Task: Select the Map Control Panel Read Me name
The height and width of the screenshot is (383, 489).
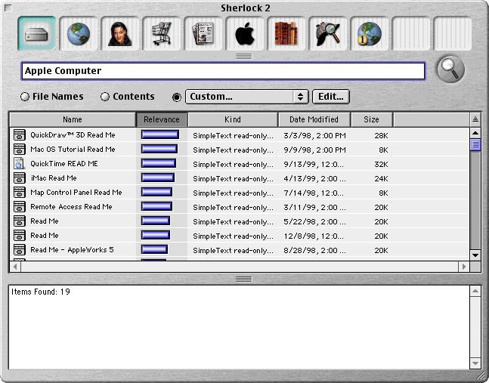Action: click(x=76, y=193)
